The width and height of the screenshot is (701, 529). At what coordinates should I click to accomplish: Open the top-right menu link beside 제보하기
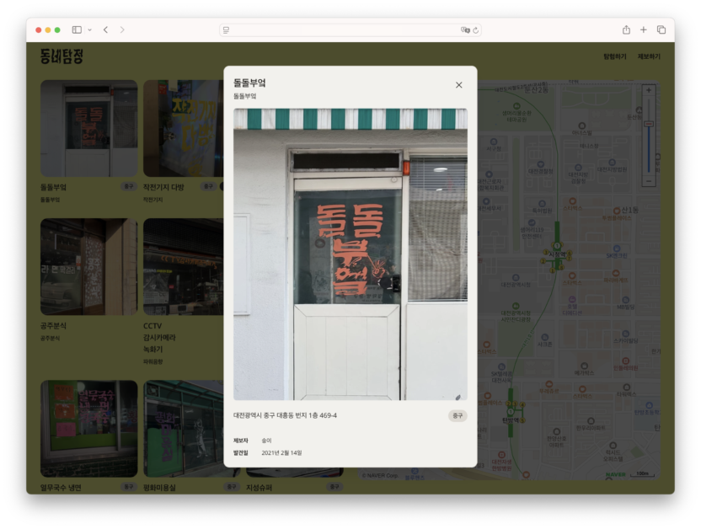pyautogui.click(x=615, y=56)
